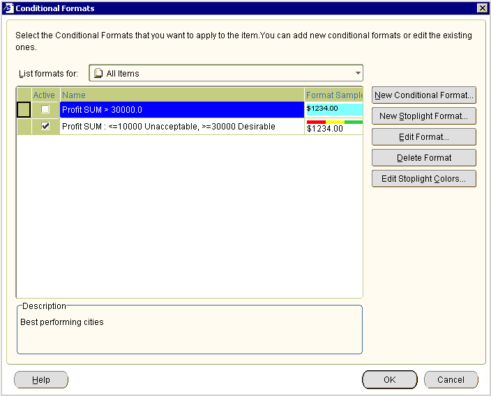Image resolution: width=491 pixels, height=396 pixels.
Task: Click the Best performing cities description text
Action: (x=62, y=322)
